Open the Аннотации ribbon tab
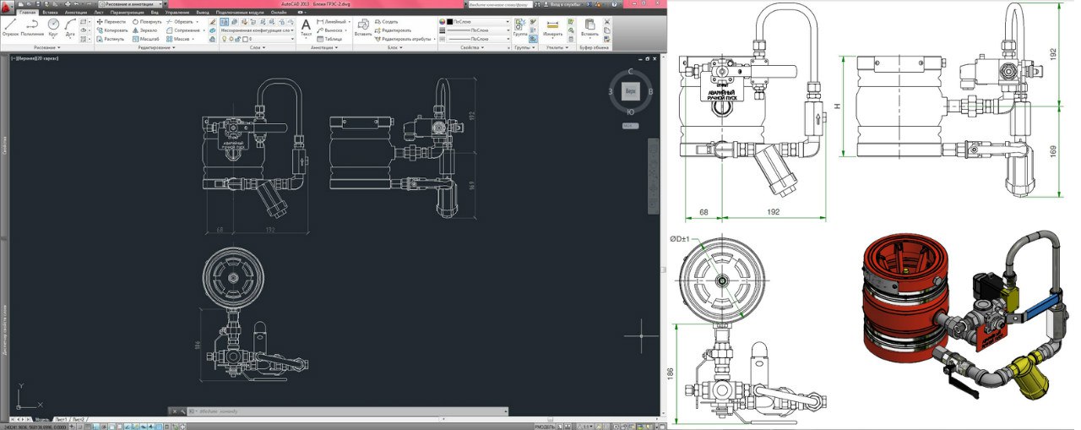Screen dimensions: 1081x430 pos(76,13)
